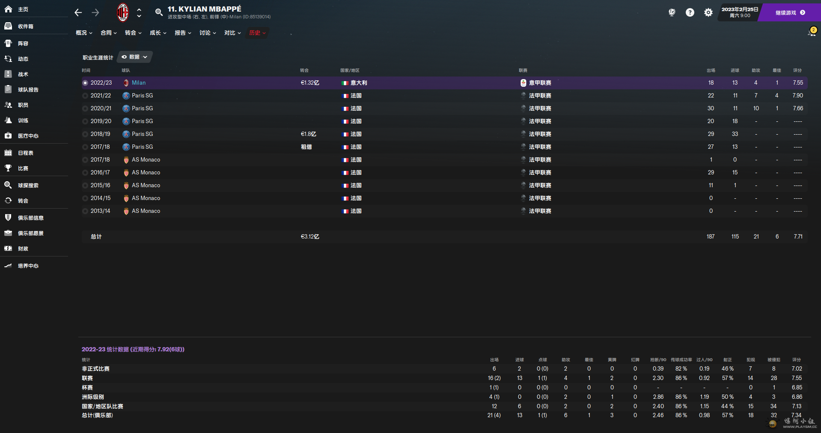Expand the 成长 development dropdown
The width and height of the screenshot is (821, 433).
point(158,33)
